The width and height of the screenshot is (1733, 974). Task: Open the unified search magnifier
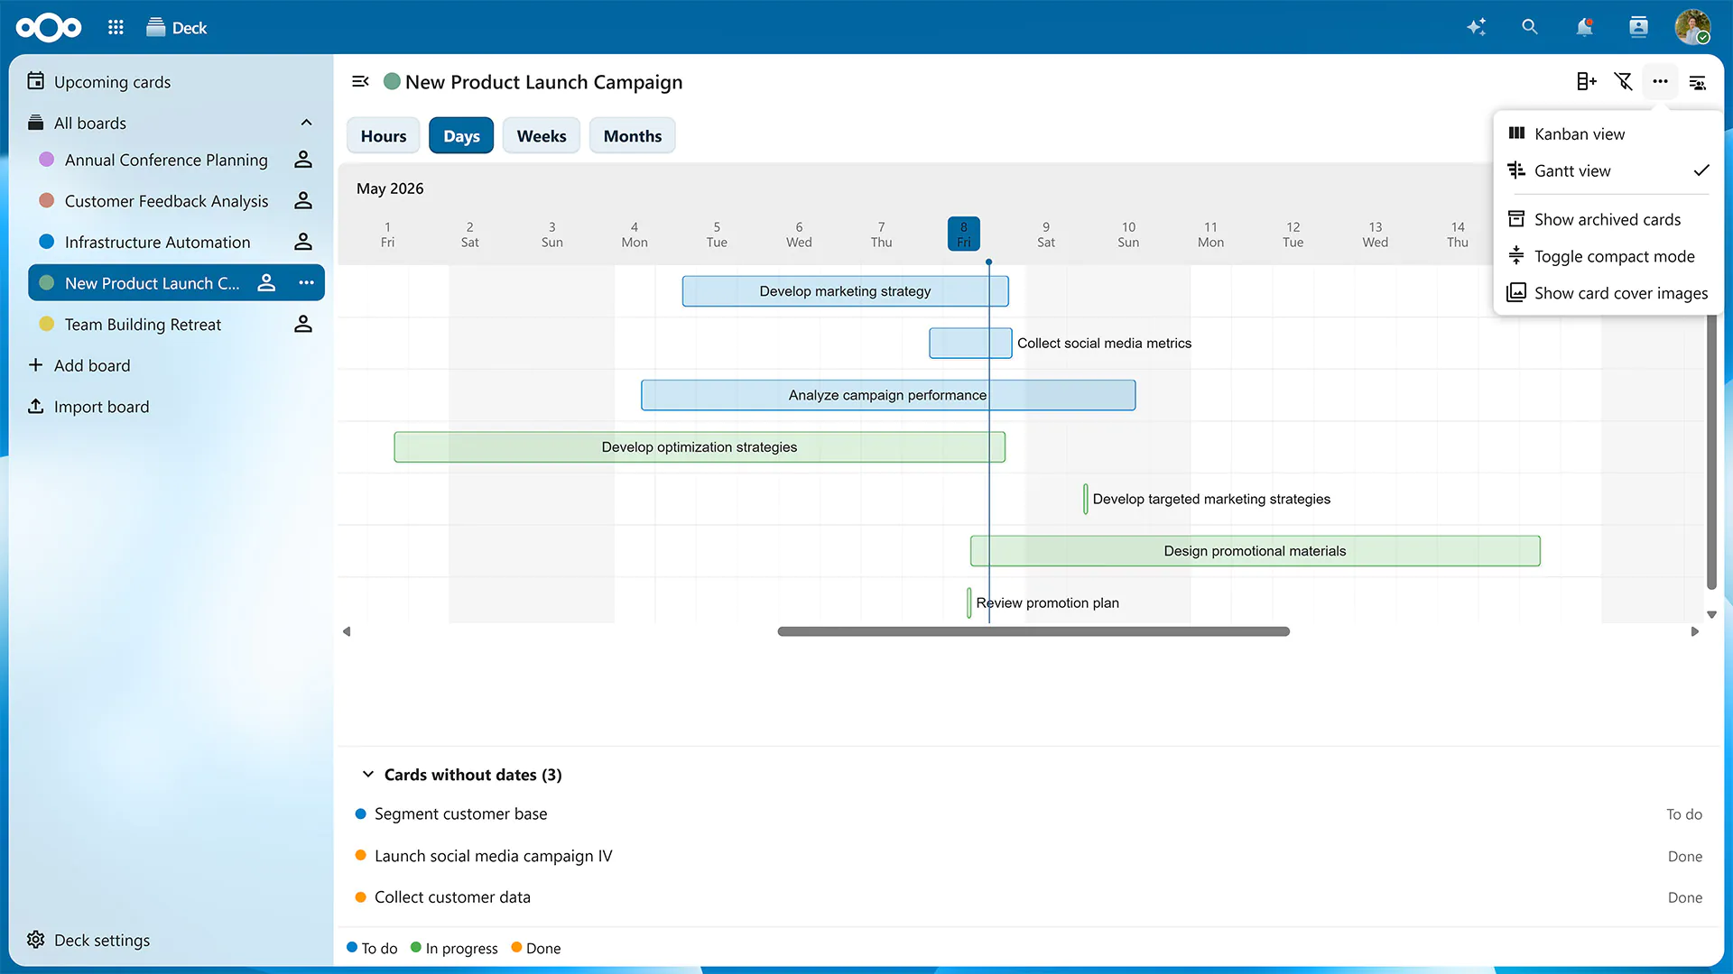point(1529,27)
